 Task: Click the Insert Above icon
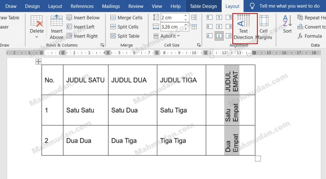point(57,27)
